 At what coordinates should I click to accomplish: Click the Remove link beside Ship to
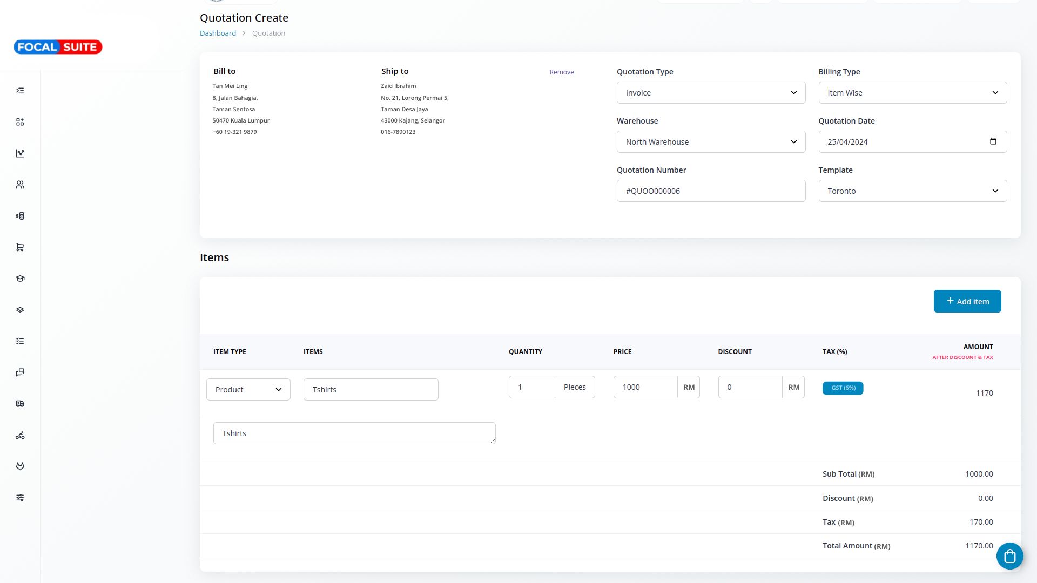tap(561, 72)
